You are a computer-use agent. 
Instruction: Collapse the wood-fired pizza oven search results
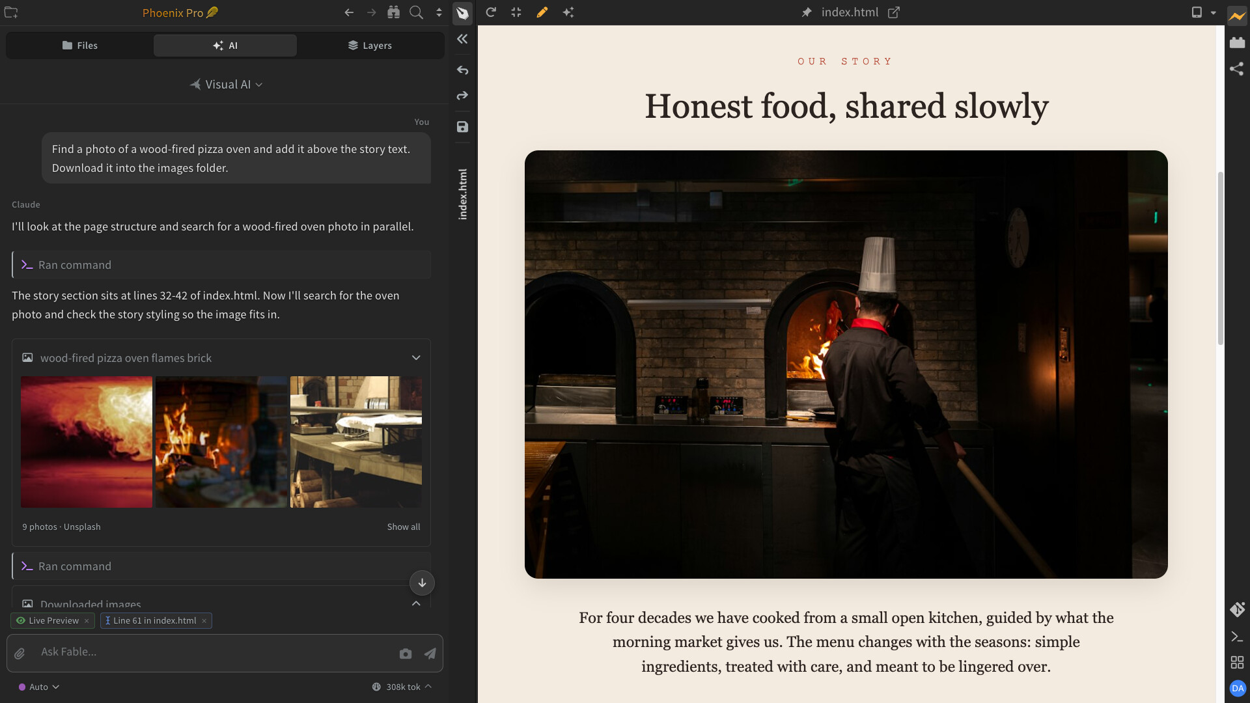point(416,358)
